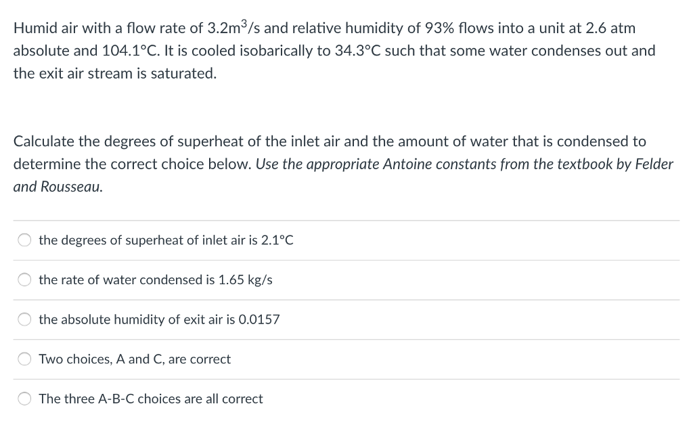Screen dimensions: 693x425
Task: Select the radio button for degrees of superheat 2.1°C
Action: pos(24,240)
